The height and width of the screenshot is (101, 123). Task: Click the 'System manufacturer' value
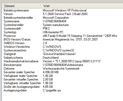(56, 25)
